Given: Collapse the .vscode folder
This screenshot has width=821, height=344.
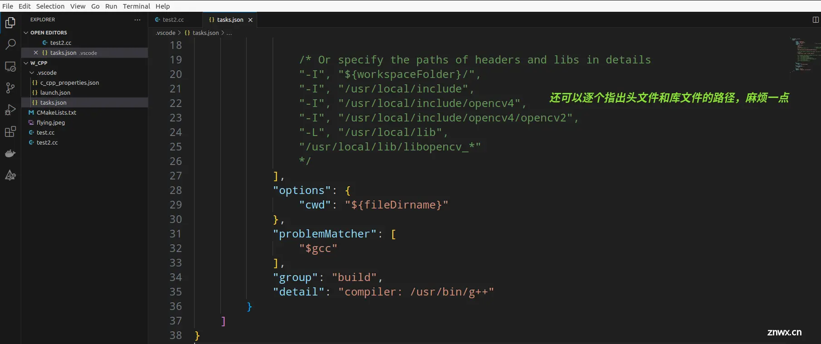Looking at the screenshot, I should 32,73.
